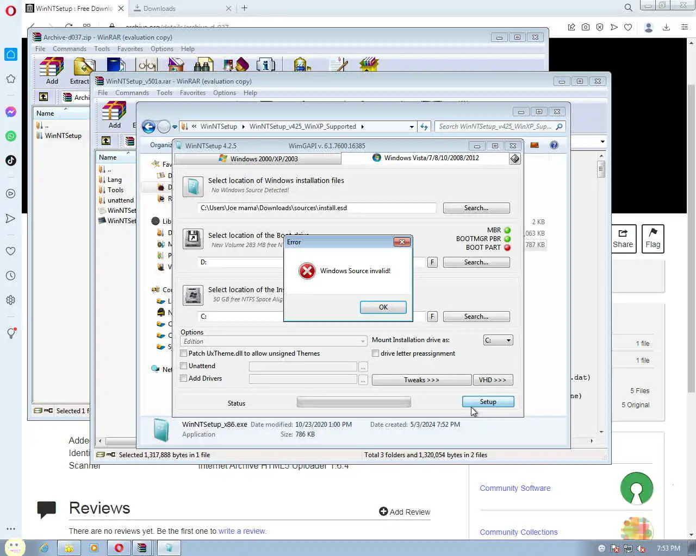This screenshot has width=696, height=556.
Task: Click F button beside boot drive D:
Action: [x=432, y=262]
